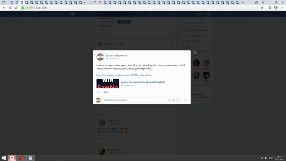Viewport: 286px width, 161px height.
Task: Open member Анна's avatar
Action: (196, 63)
